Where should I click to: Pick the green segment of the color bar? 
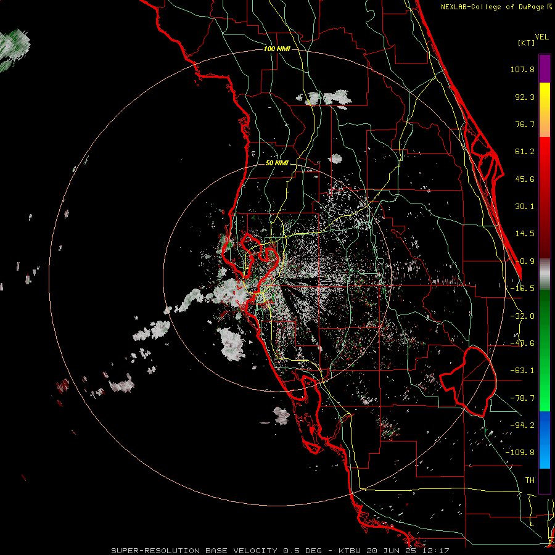545,350
